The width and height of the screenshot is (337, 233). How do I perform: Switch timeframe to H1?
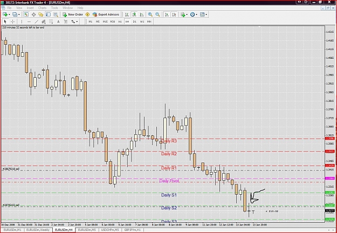(120, 22)
